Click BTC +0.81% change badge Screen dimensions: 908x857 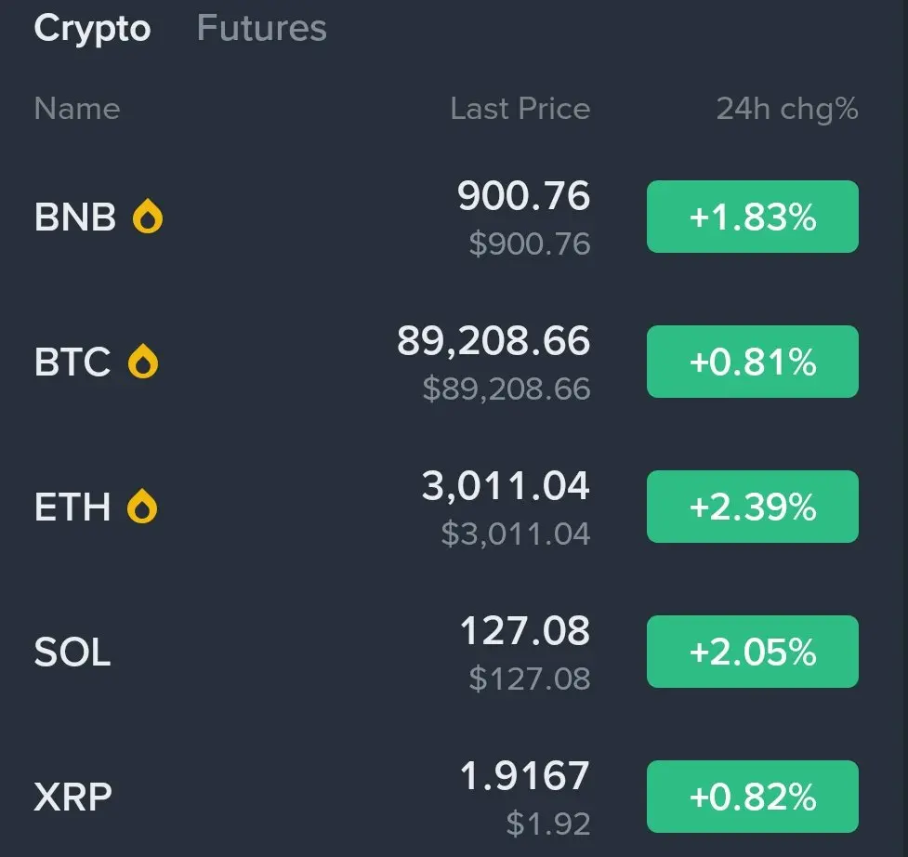pyautogui.click(x=752, y=362)
